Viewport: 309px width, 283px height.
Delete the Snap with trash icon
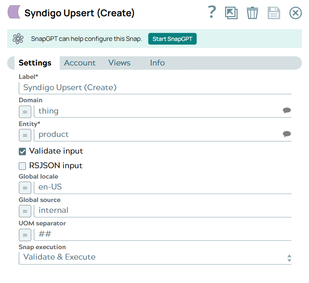[252, 13]
